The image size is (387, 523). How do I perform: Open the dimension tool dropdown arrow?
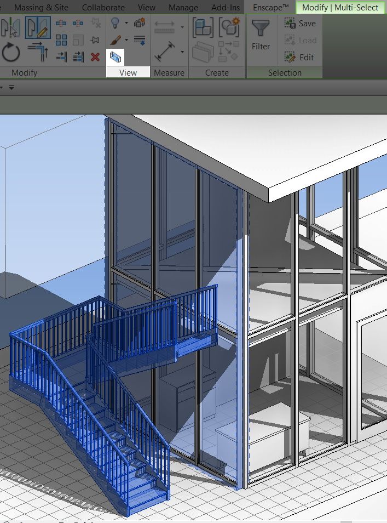(x=182, y=53)
